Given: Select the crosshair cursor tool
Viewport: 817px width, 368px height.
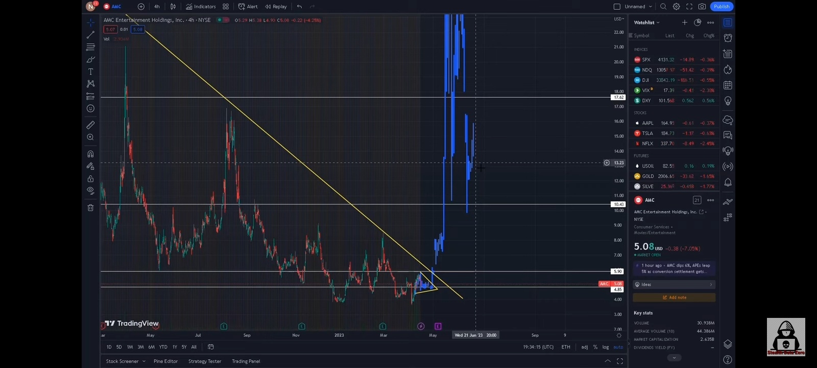Looking at the screenshot, I should pos(90,23).
